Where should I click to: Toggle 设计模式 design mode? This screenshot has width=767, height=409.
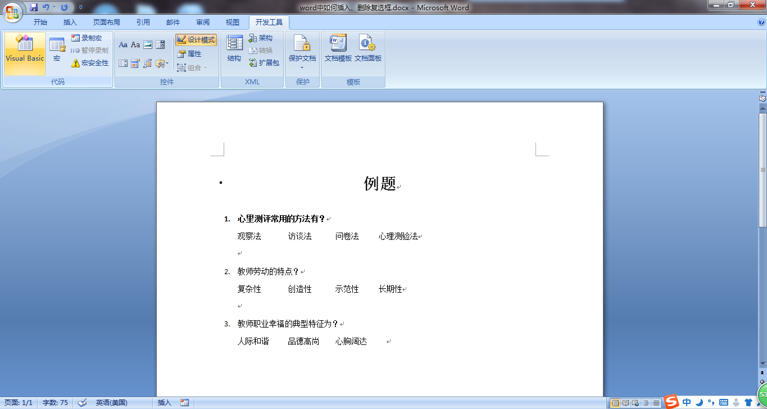pyautogui.click(x=196, y=40)
